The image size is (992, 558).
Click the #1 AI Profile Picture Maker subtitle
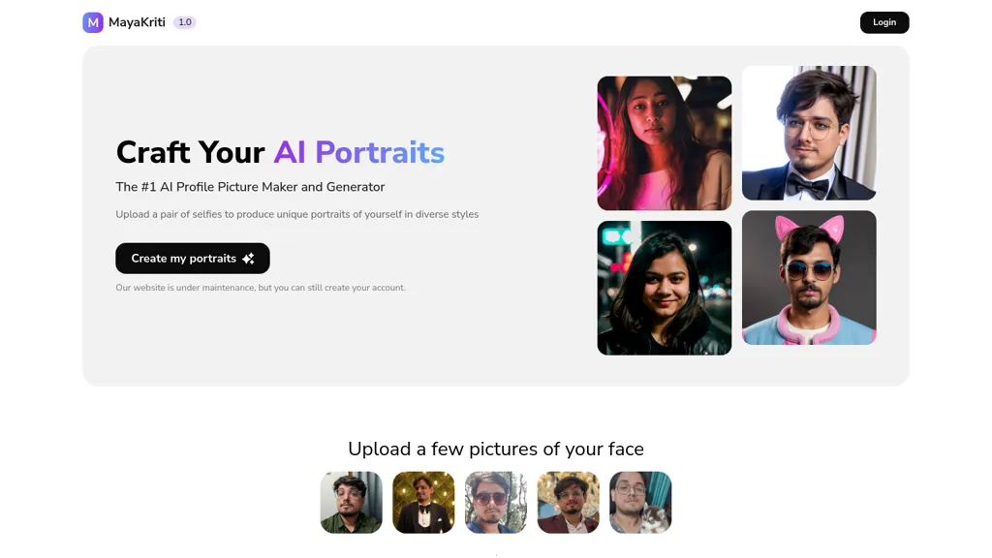[x=250, y=187]
